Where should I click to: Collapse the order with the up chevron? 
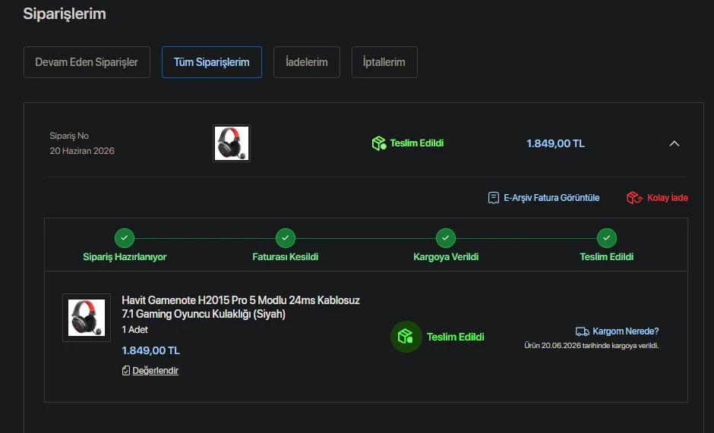(675, 144)
